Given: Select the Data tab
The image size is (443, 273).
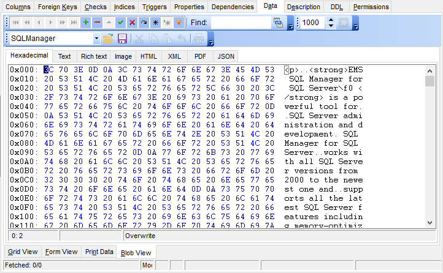Looking at the screenshot, I should point(271,6).
